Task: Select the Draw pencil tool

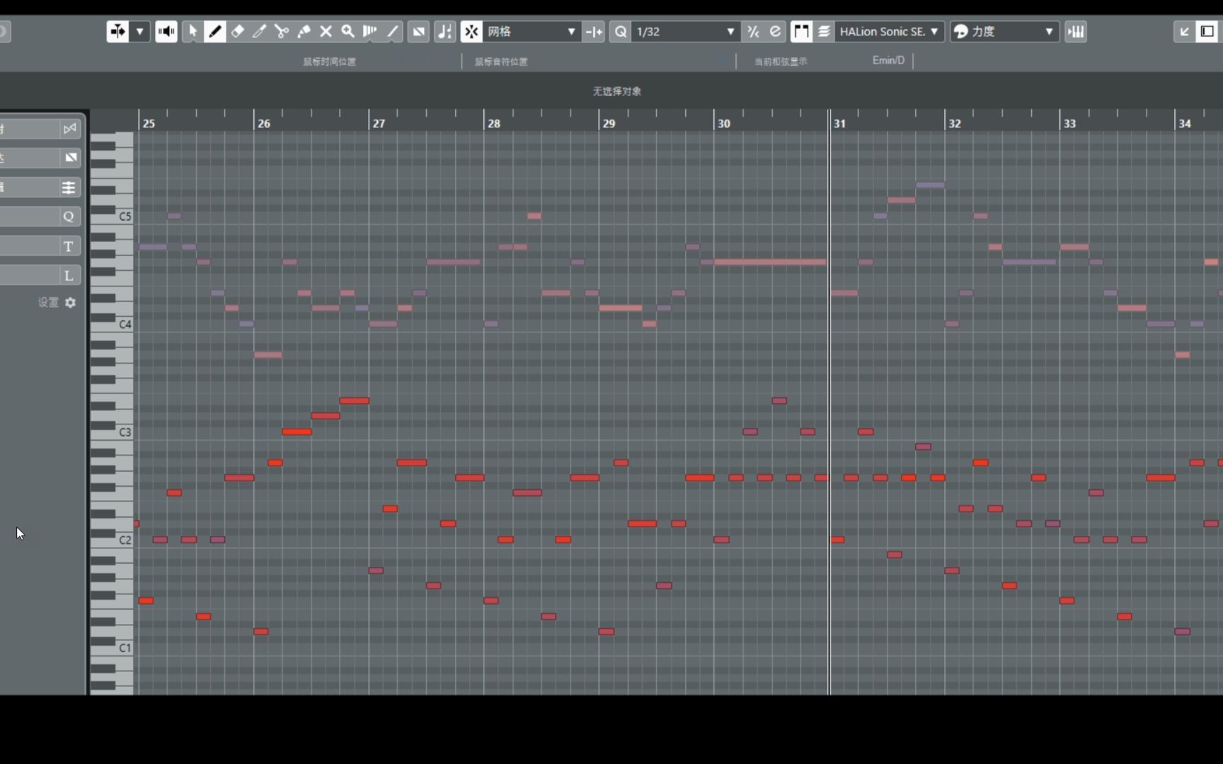Action: pyautogui.click(x=215, y=31)
